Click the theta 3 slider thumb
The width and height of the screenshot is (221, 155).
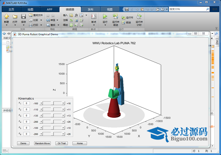[x=52, y=116]
